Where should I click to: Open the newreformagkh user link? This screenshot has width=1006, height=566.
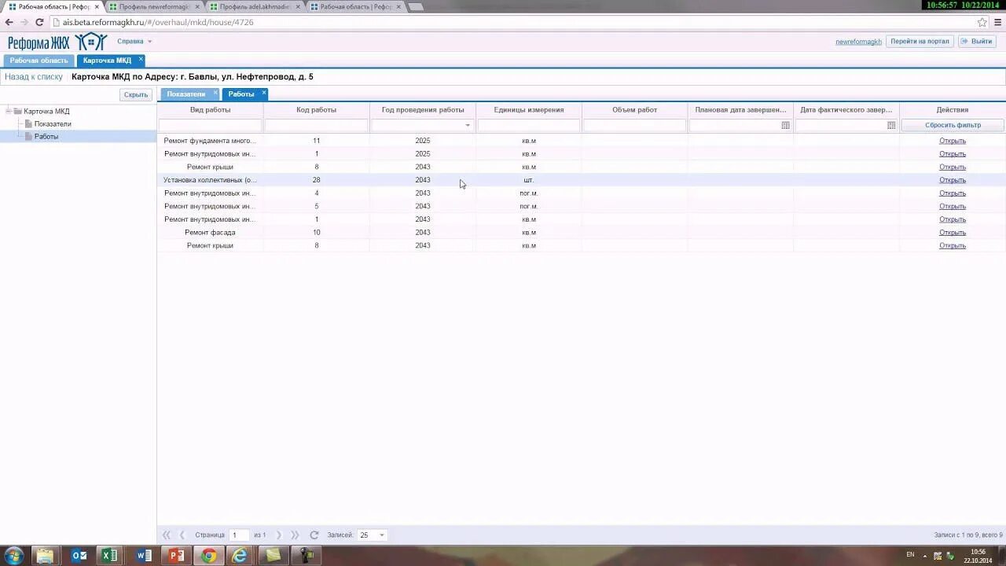click(858, 42)
